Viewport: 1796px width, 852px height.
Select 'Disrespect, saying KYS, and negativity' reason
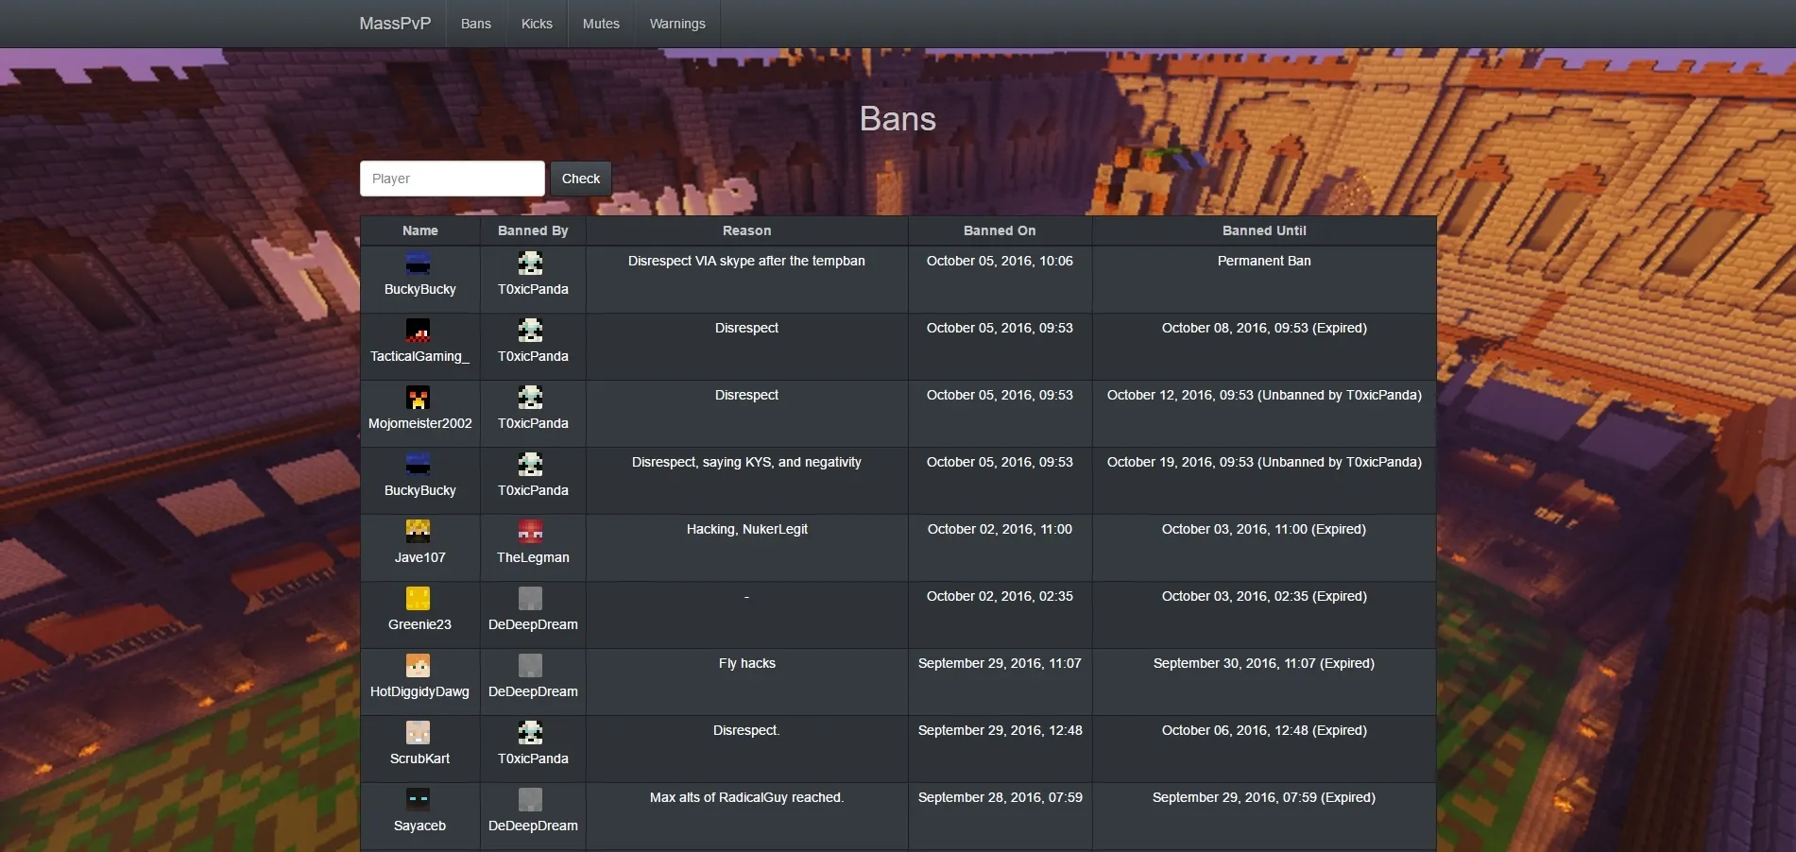tap(746, 462)
